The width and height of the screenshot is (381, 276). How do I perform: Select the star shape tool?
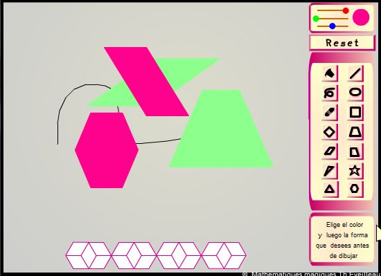(x=355, y=170)
